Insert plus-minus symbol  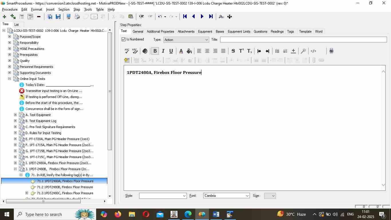point(293,51)
